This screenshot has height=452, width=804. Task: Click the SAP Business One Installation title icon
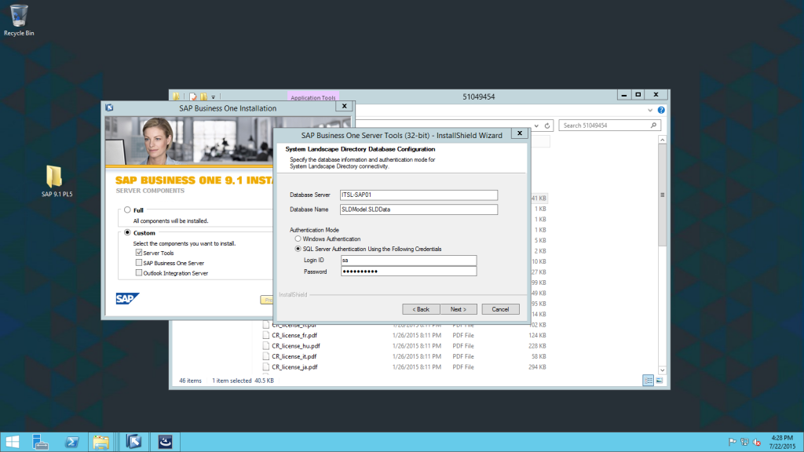pos(109,108)
